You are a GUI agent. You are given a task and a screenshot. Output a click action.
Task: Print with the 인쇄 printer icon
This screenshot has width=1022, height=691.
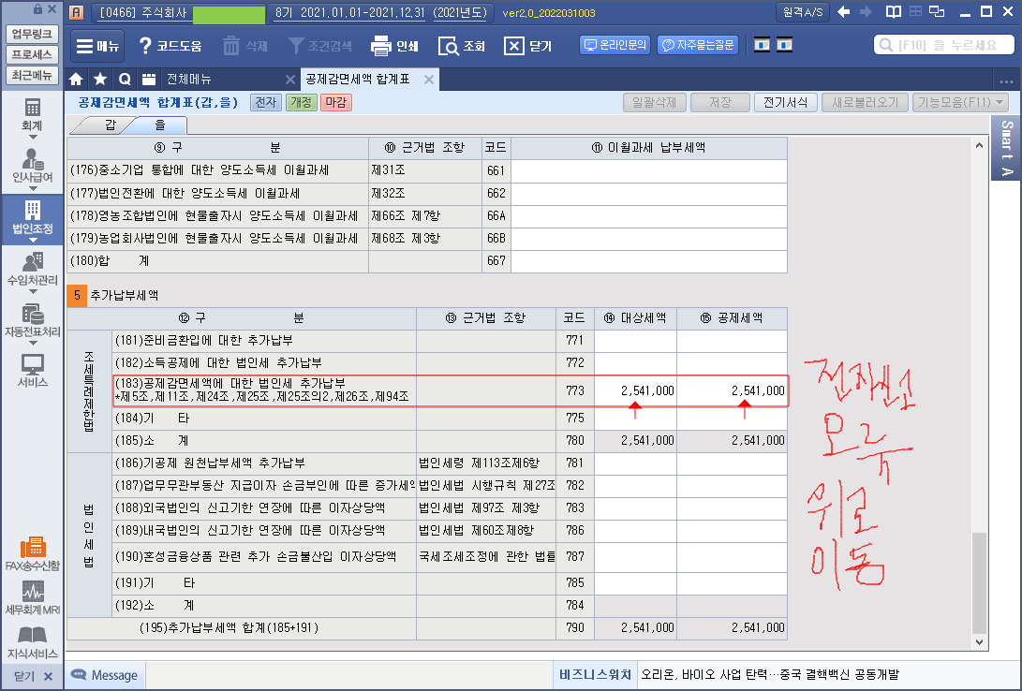click(x=395, y=46)
